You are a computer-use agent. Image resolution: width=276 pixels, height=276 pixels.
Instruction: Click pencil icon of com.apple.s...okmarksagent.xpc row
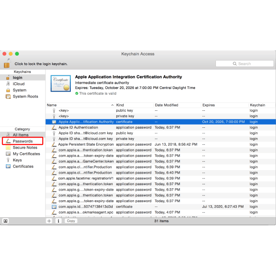[x=54, y=212]
